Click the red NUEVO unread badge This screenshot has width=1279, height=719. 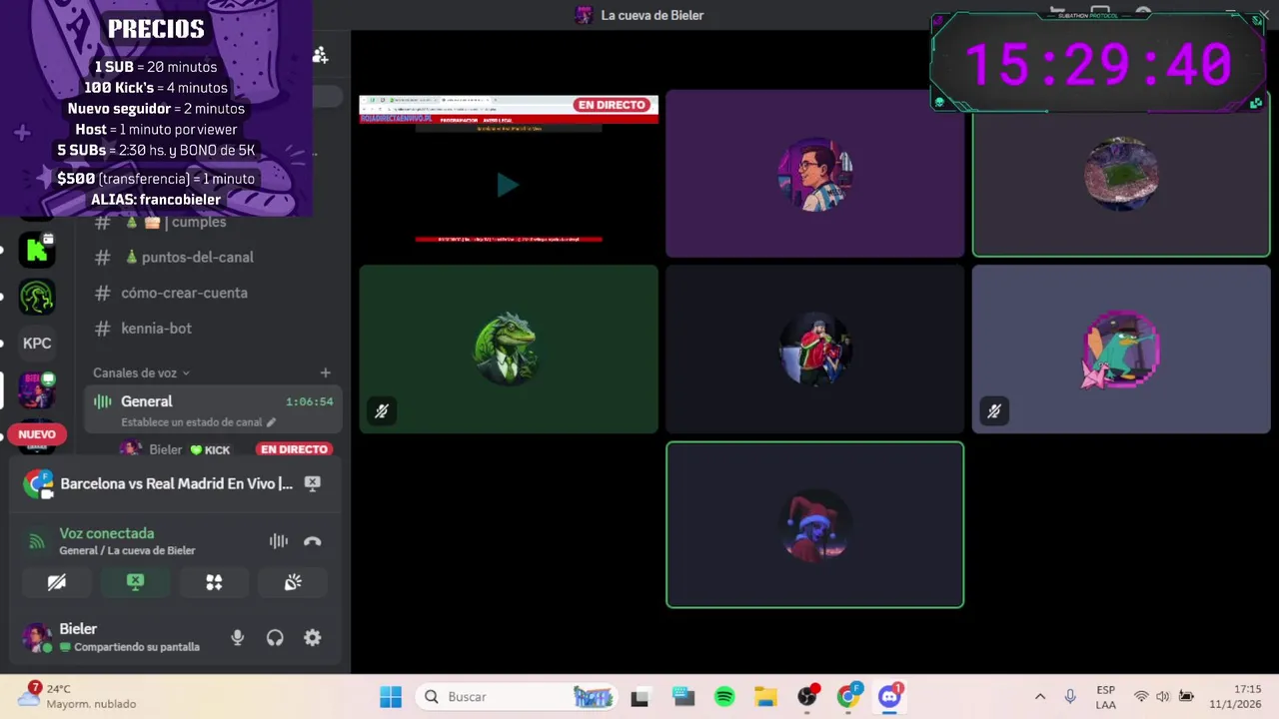click(37, 434)
